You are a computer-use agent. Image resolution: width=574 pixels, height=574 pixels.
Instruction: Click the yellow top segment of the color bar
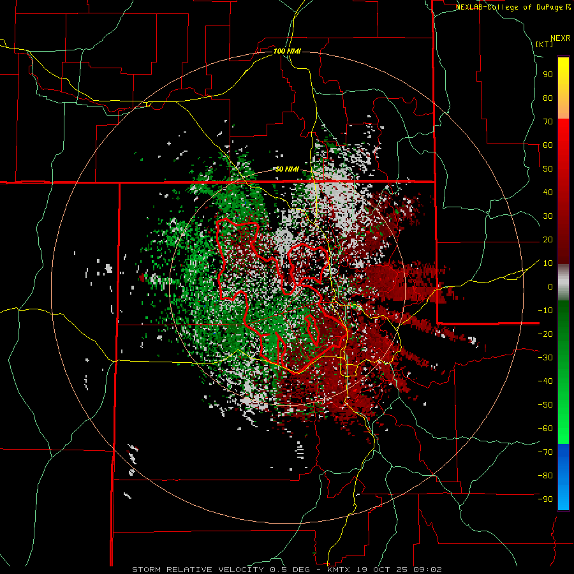click(563, 88)
